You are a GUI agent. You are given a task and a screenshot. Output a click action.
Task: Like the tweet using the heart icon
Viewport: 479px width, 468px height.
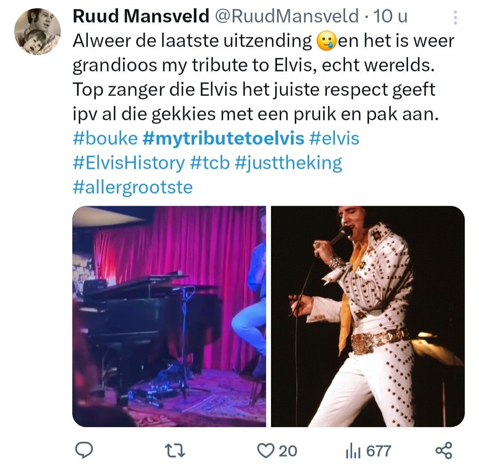pyautogui.click(x=265, y=451)
